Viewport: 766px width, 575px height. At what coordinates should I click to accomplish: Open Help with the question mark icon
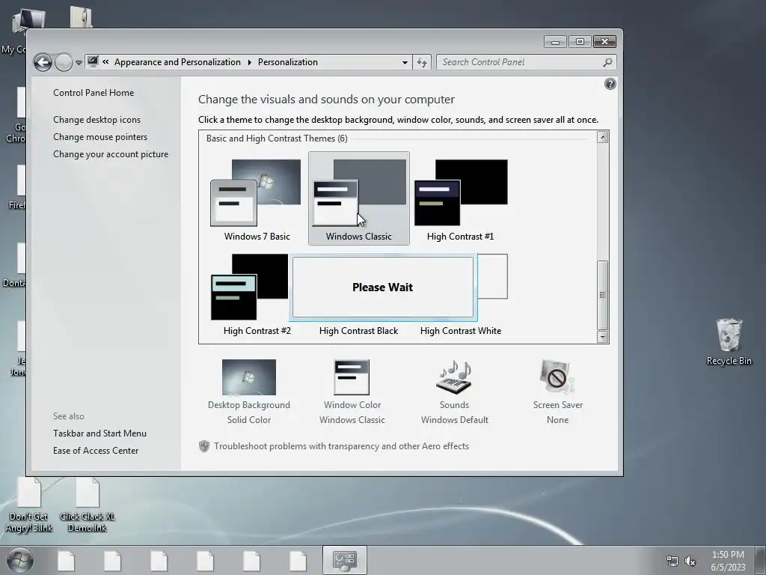(x=610, y=84)
